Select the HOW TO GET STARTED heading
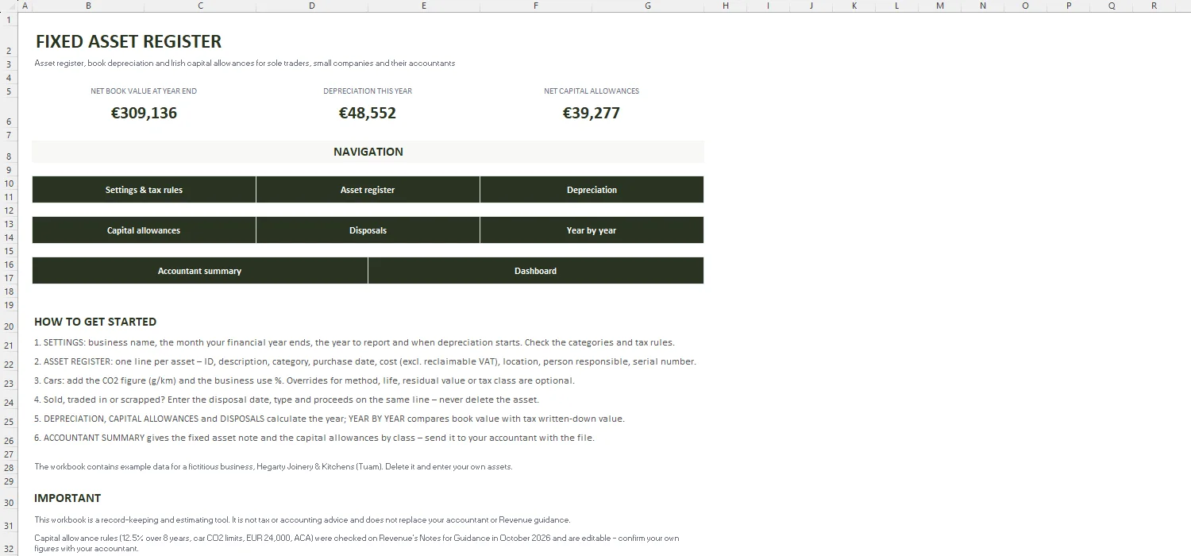The width and height of the screenshot is (1191, 556). tap(95, 322)
